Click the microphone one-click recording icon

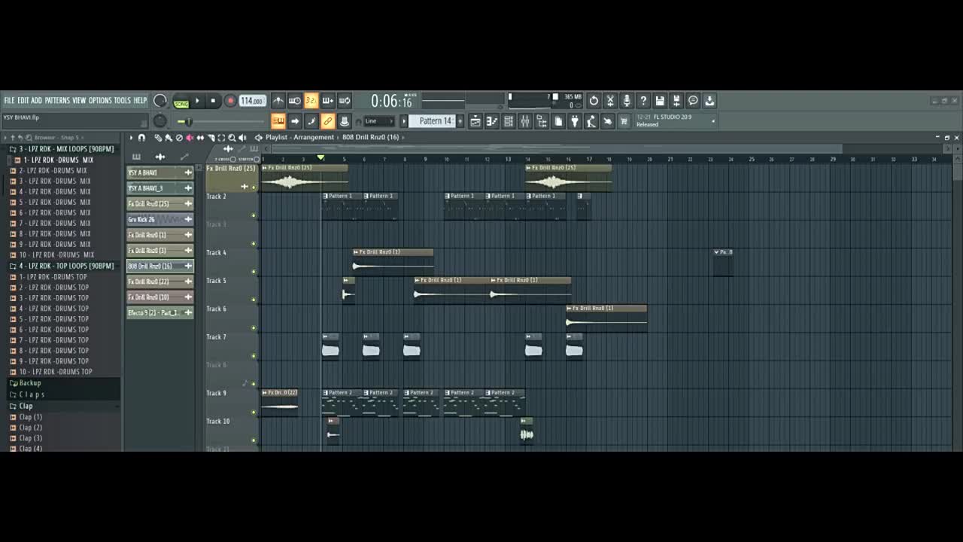click(x=627, y=100)
